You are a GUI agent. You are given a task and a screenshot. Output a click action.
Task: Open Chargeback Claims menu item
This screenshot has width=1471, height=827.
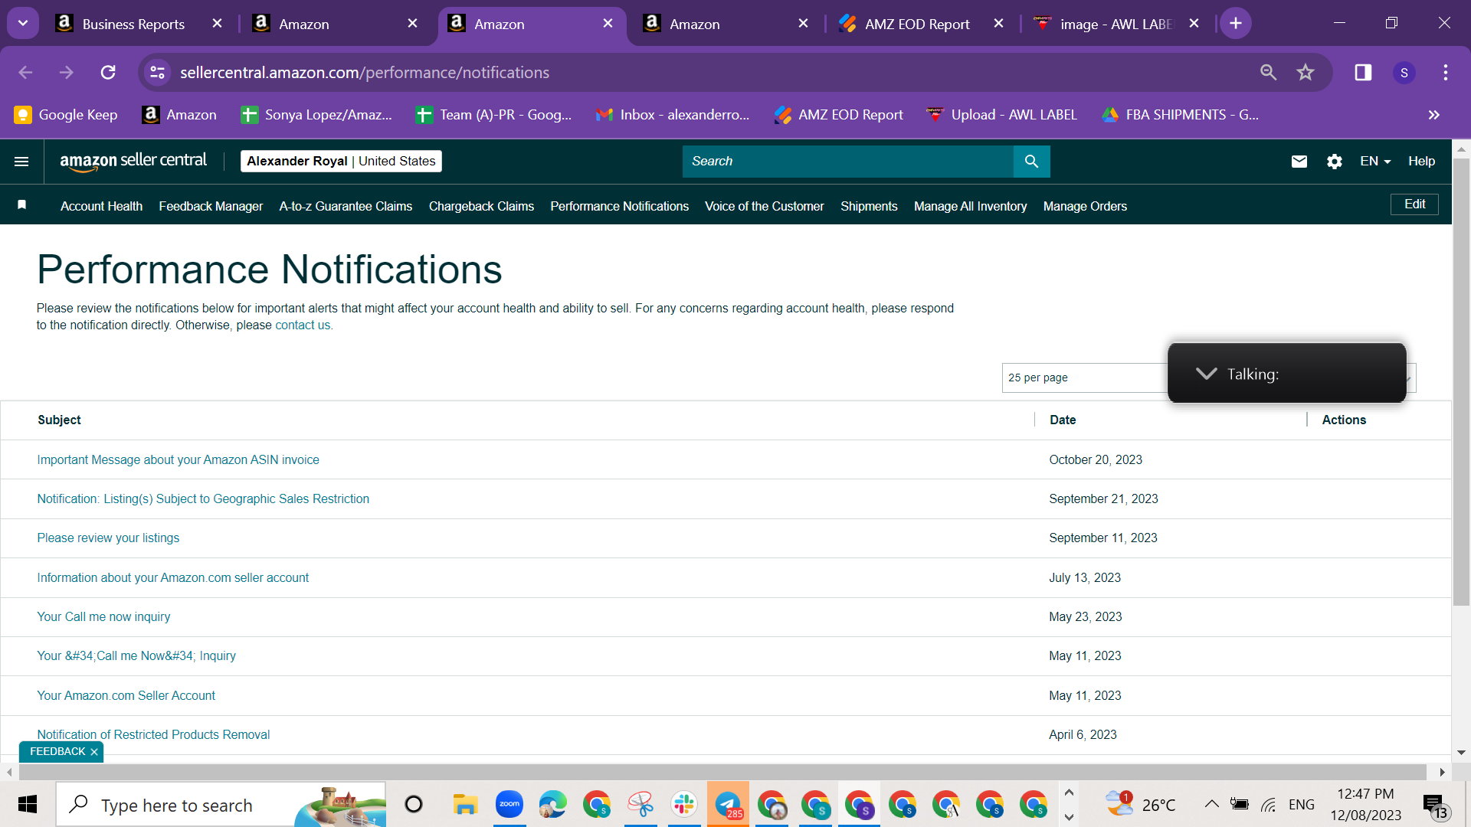[x=481, y=206]
